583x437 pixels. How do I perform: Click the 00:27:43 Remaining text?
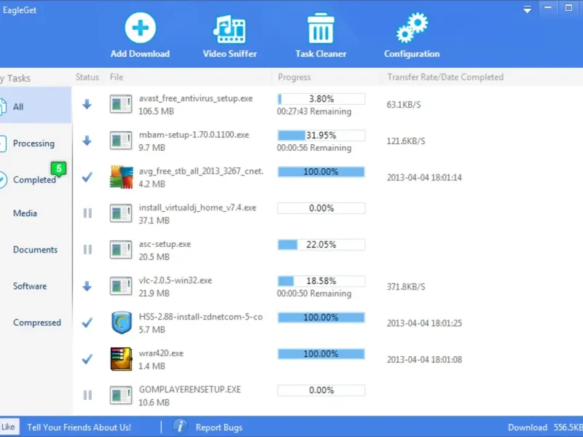coord(314,111)
